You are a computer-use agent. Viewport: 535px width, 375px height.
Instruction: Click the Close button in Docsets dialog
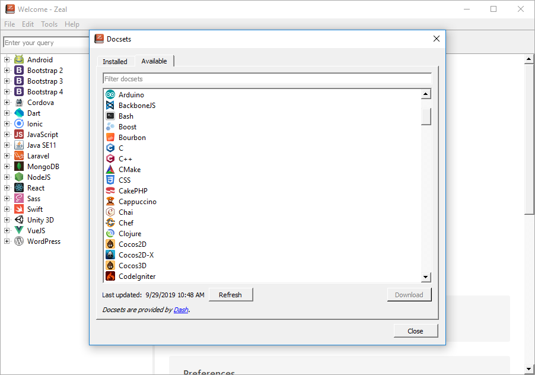tap(415, 330)
